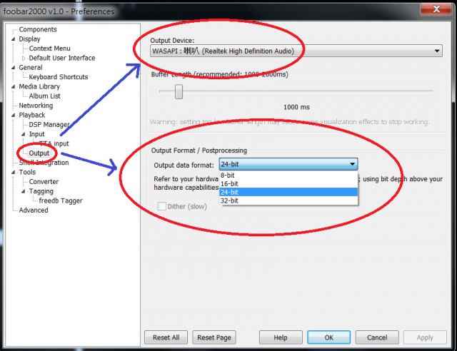Open Keyboard Shortcuts settings
The height and width of the screenshot is (351, 457).
(59, 77)
